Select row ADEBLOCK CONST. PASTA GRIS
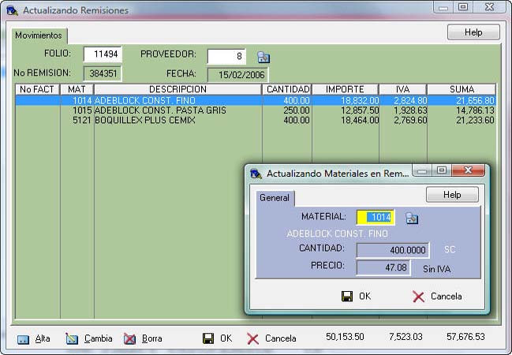 pyautogui.click(x=256, y=110)
